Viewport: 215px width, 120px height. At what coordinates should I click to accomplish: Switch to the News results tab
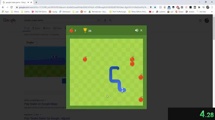pos(47,28)
